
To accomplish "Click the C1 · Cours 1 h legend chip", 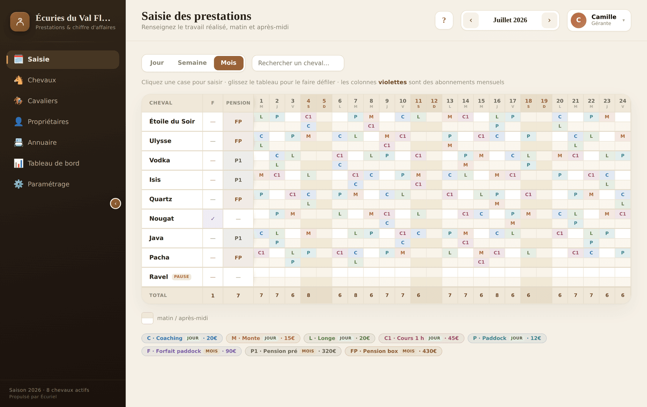I will (421, 338).
